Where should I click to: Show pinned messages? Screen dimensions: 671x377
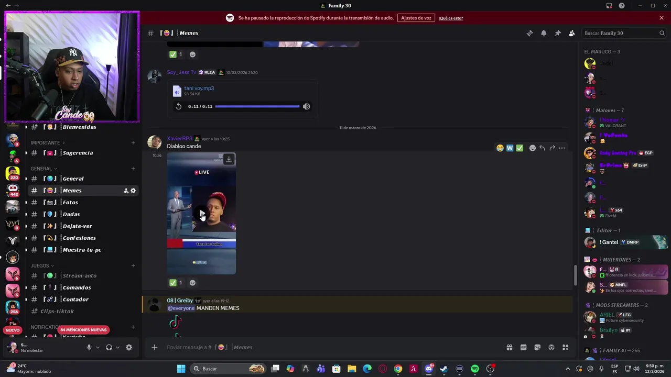[x=558, y=33]
